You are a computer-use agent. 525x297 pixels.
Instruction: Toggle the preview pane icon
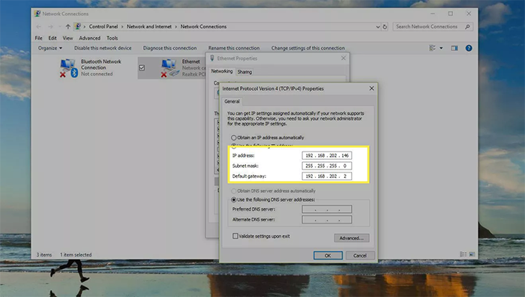(x=454, y=48)
